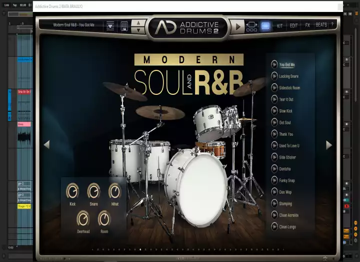This screenshot has width=360, height=262.
Task: Select the red clip in the DAW arrangement
Action: tap(24, 92)
